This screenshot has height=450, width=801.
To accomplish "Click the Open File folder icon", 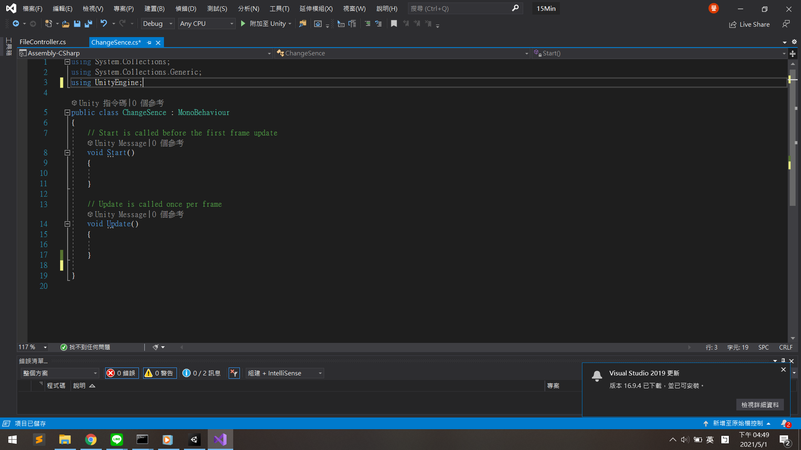I will pyautogui.click(x=65, y=24).
